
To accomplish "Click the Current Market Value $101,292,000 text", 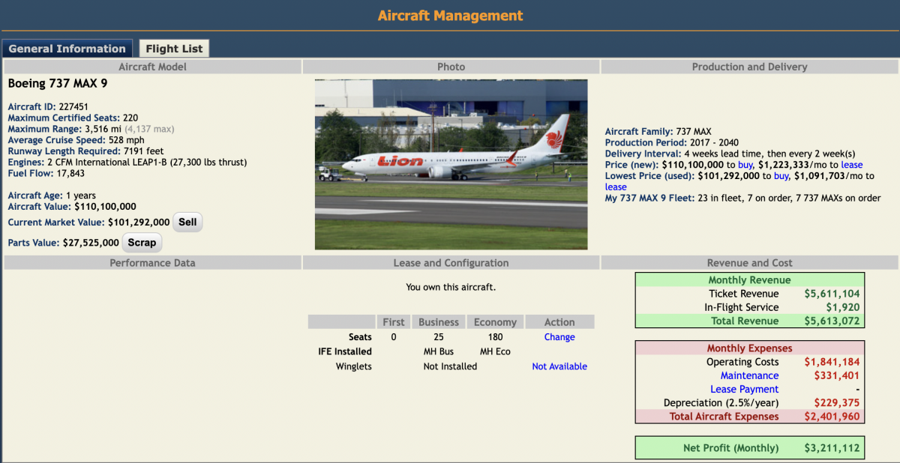I will pos(88,223).
